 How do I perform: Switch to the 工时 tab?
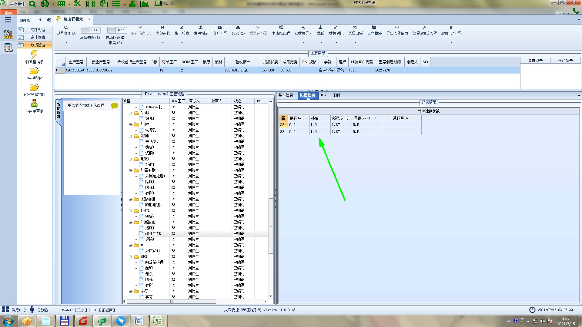336,95
